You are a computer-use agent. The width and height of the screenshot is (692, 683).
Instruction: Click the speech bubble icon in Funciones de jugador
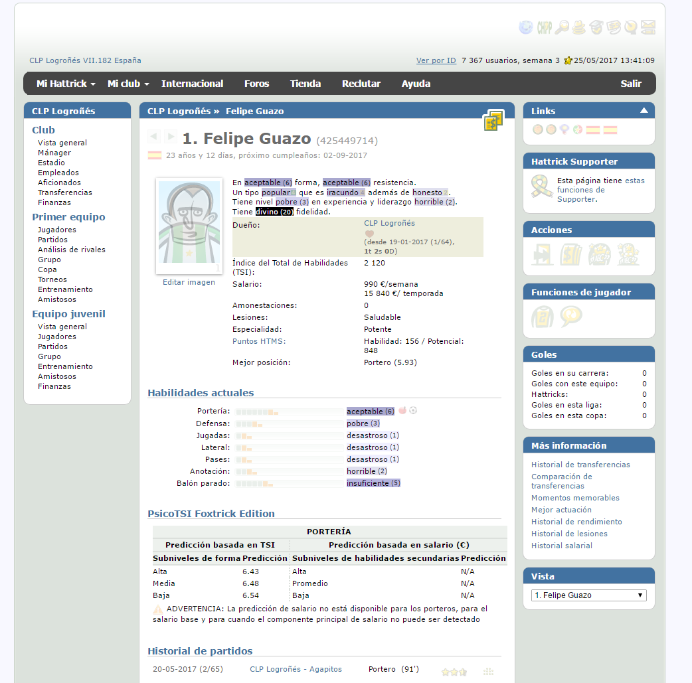[571, 317]
